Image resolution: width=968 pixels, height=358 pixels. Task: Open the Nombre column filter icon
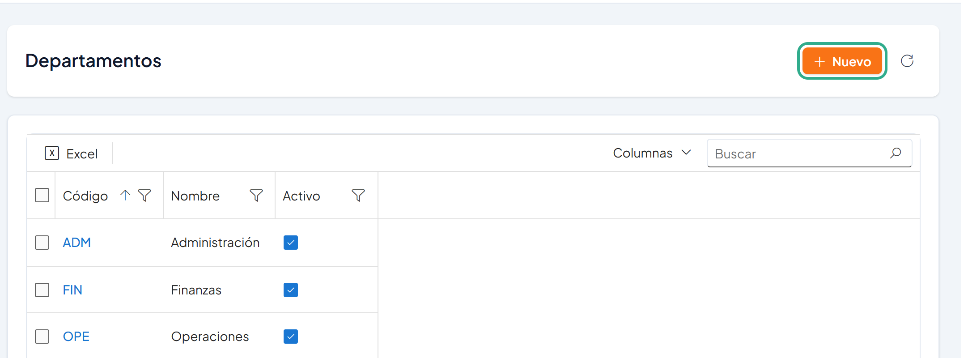(256, 196)
